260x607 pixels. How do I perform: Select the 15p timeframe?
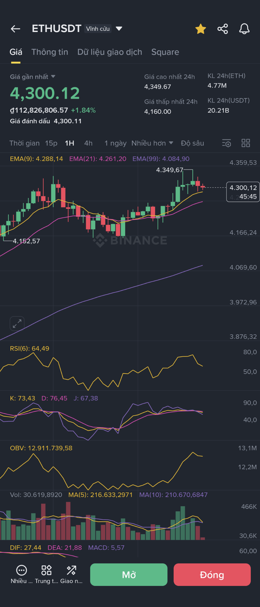(x=51, y=143)
